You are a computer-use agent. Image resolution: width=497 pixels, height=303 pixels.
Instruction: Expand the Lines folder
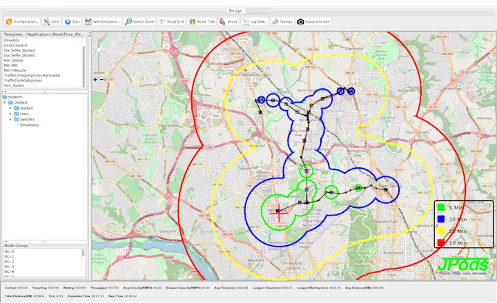pyautogui.click(x=10, y=114)
